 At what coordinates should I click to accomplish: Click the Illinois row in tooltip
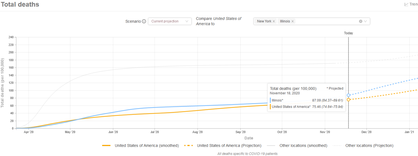(x=306, y=100)
